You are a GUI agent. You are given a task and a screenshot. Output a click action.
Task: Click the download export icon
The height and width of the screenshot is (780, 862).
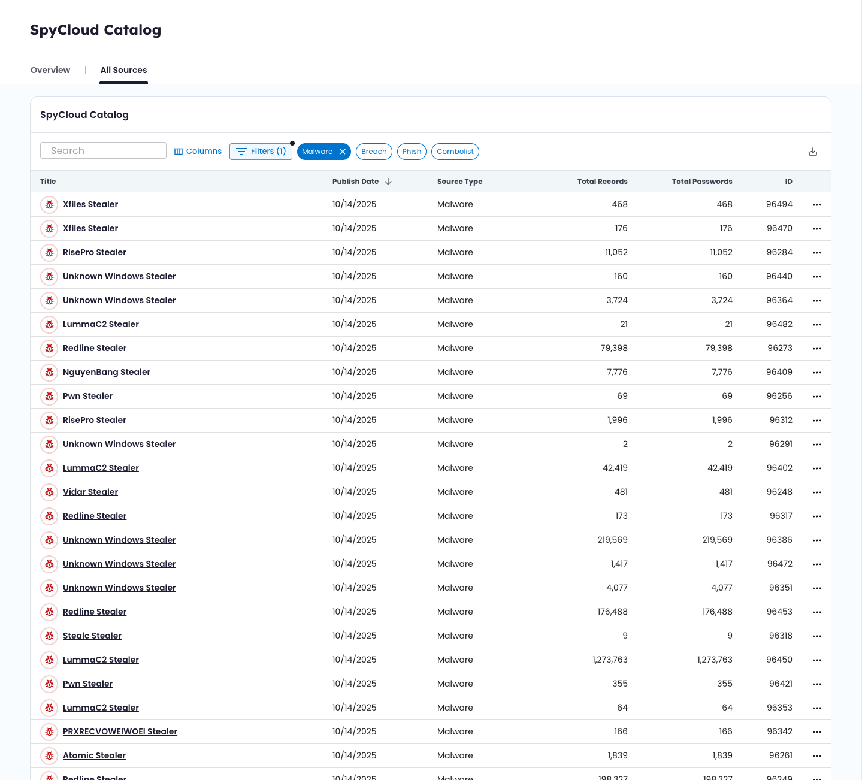coord(813,152)
